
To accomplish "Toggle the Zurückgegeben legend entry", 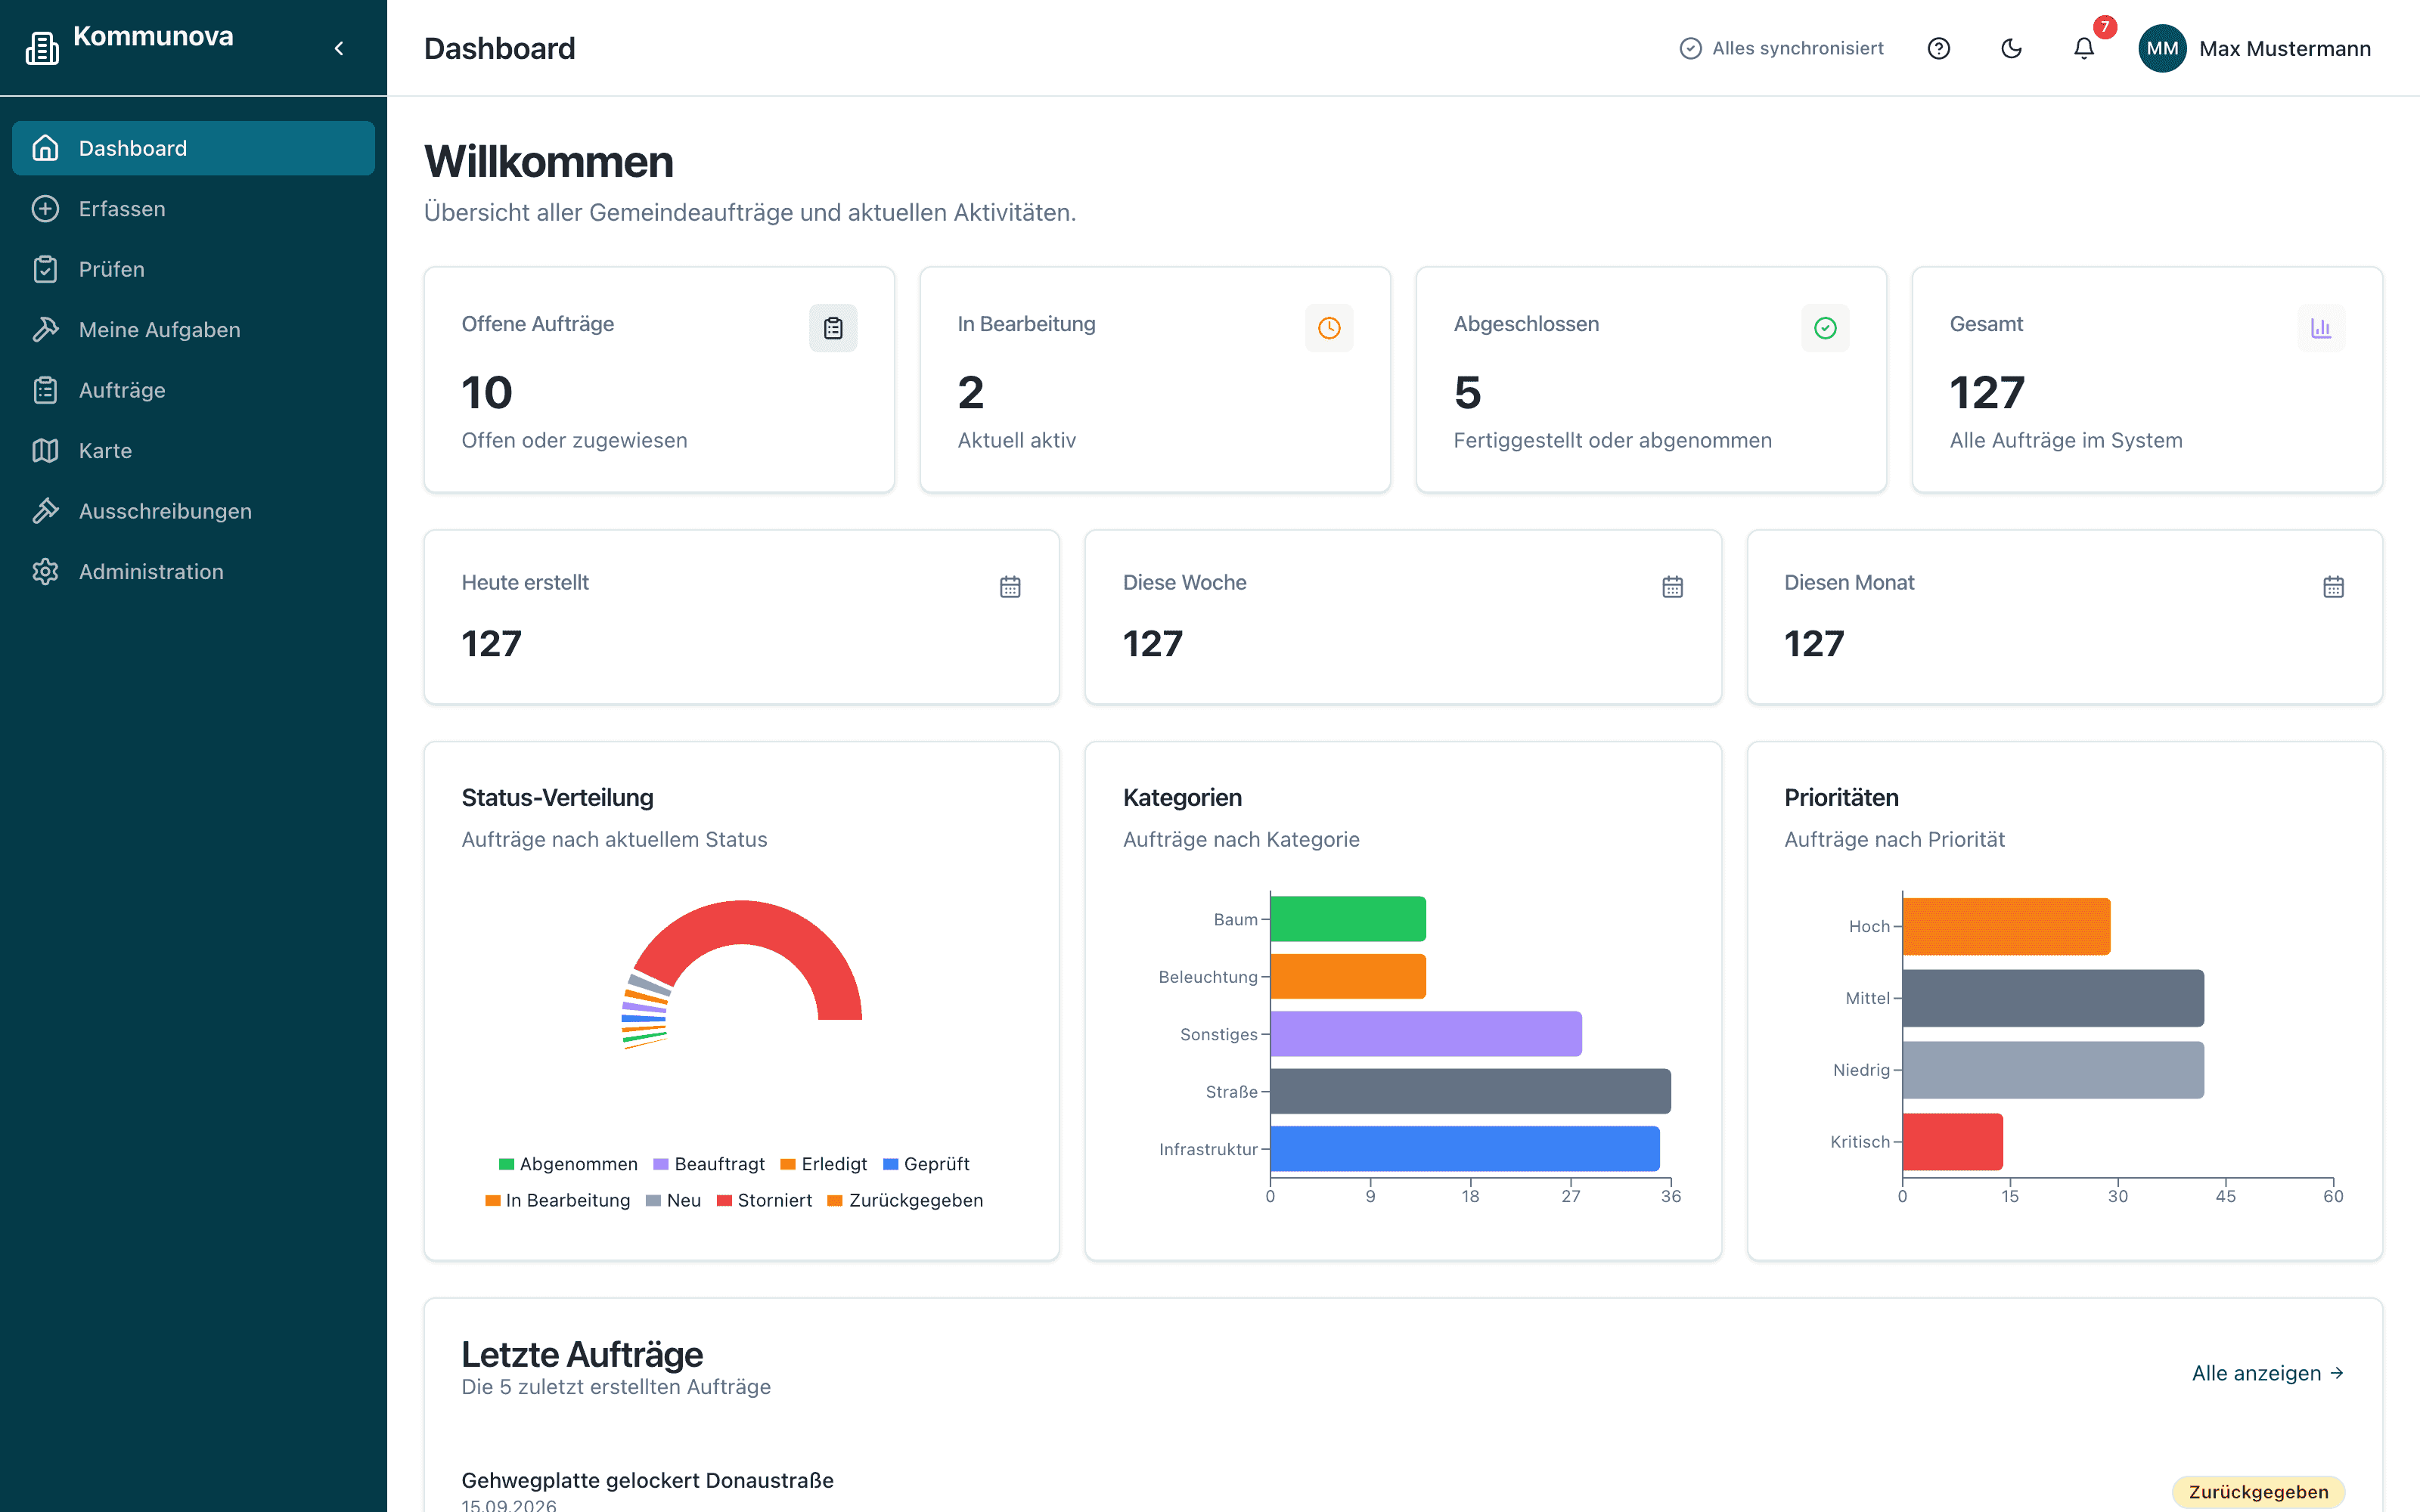I will [906, 1200].
